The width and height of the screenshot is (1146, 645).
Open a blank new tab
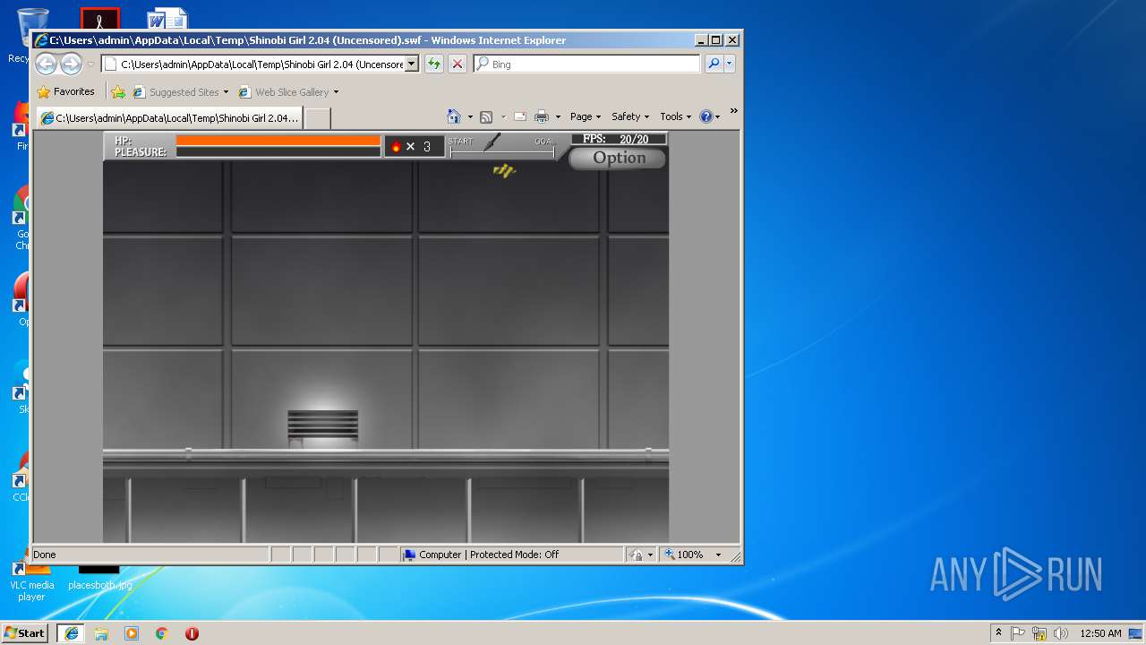point(318,117)
